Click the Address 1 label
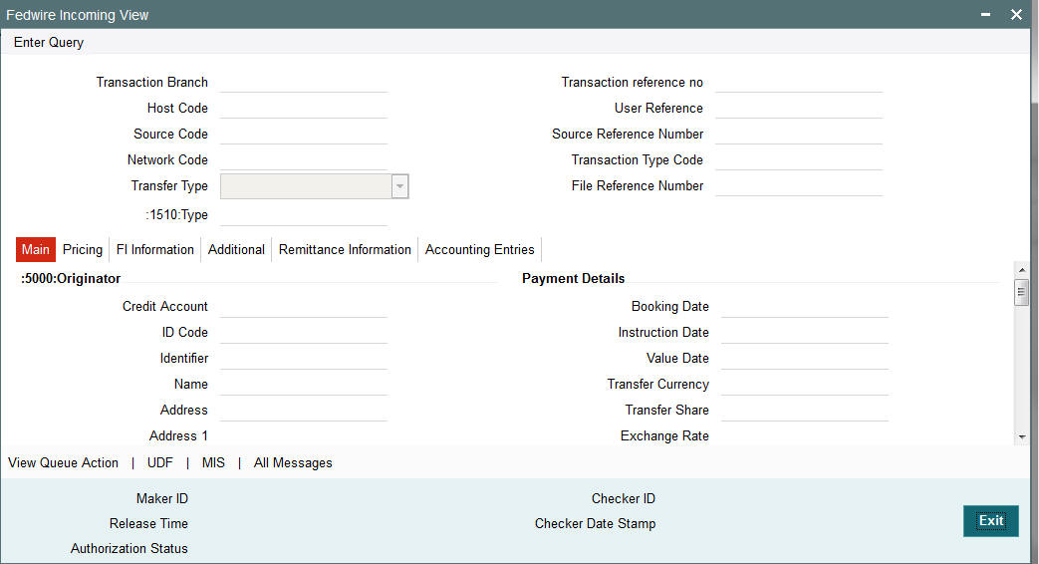This screenshot has width=1039, height=564. click(x=178, y=436)
